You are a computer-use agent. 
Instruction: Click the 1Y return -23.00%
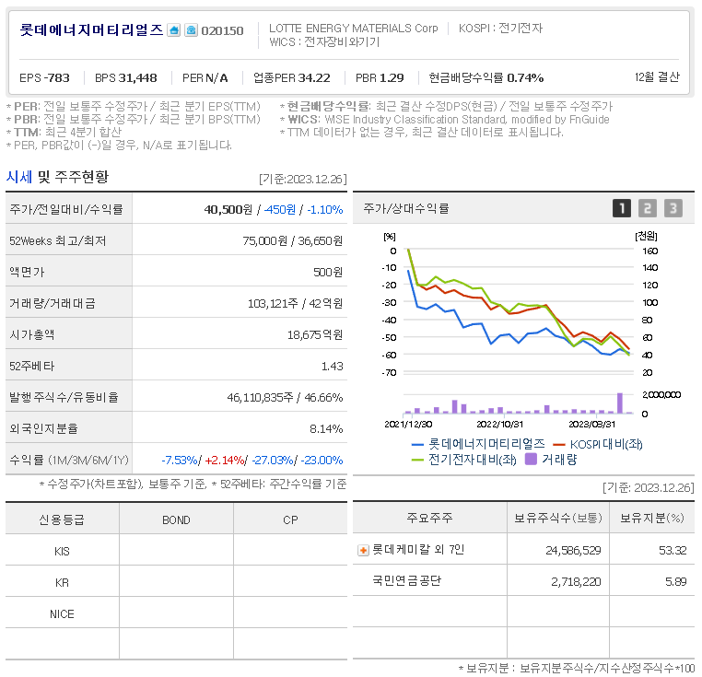(322, 461)
